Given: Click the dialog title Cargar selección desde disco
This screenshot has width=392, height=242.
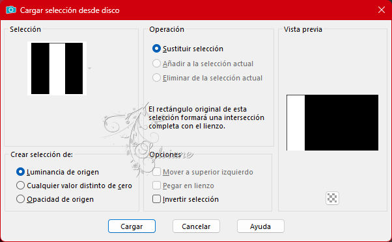Looking at the screenshot, I should click(x=70, y=10).
